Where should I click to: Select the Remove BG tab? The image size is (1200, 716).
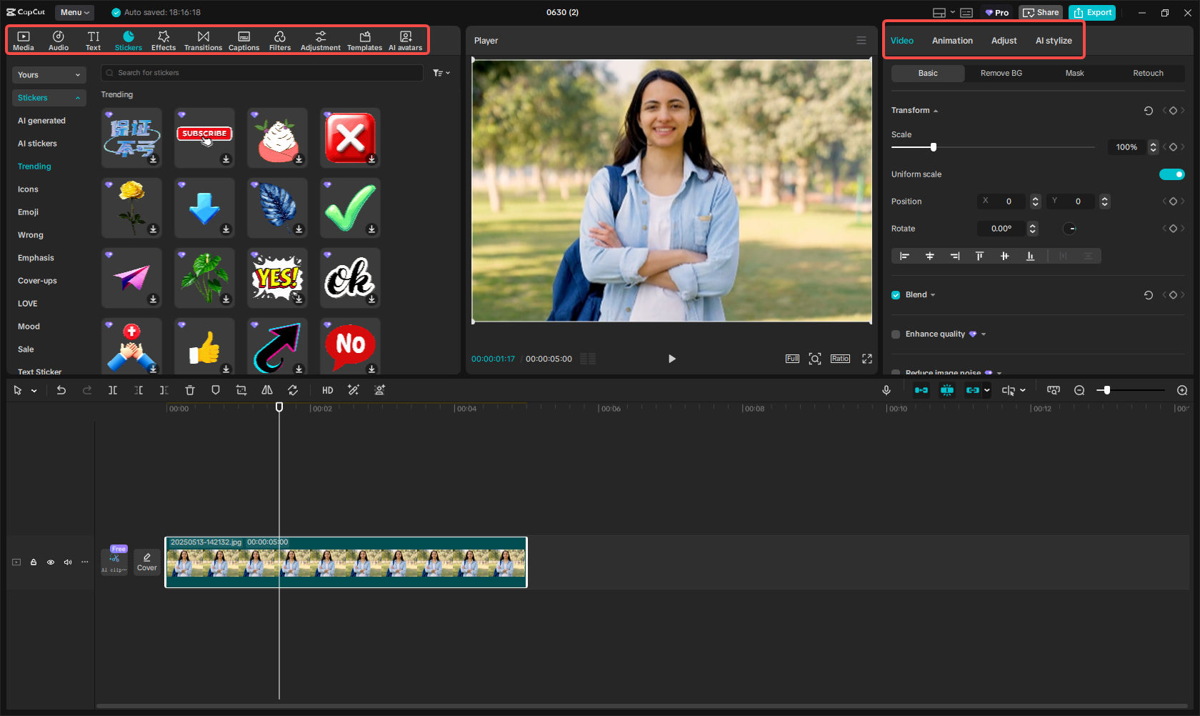(1001, 74)
